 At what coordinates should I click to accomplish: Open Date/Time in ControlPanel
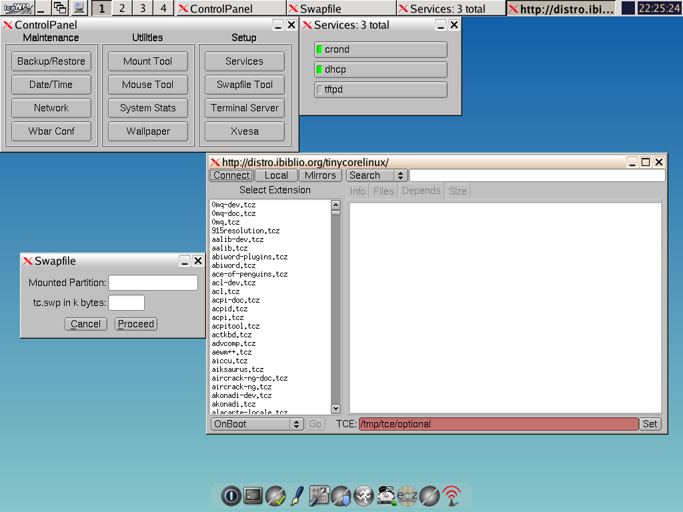tap(51, 85)
